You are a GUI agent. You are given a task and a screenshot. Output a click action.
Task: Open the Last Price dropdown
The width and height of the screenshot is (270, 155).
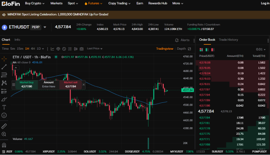pos(94,48)
